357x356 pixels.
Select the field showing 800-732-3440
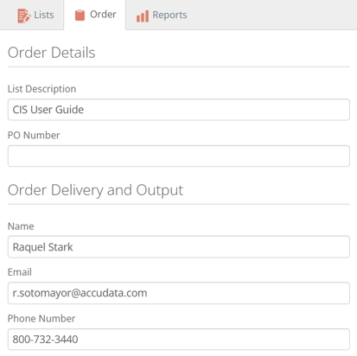(179, 339)
